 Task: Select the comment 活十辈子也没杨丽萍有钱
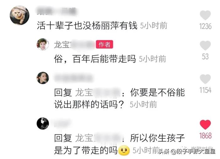pyautogui.click(x=87, y=26)
